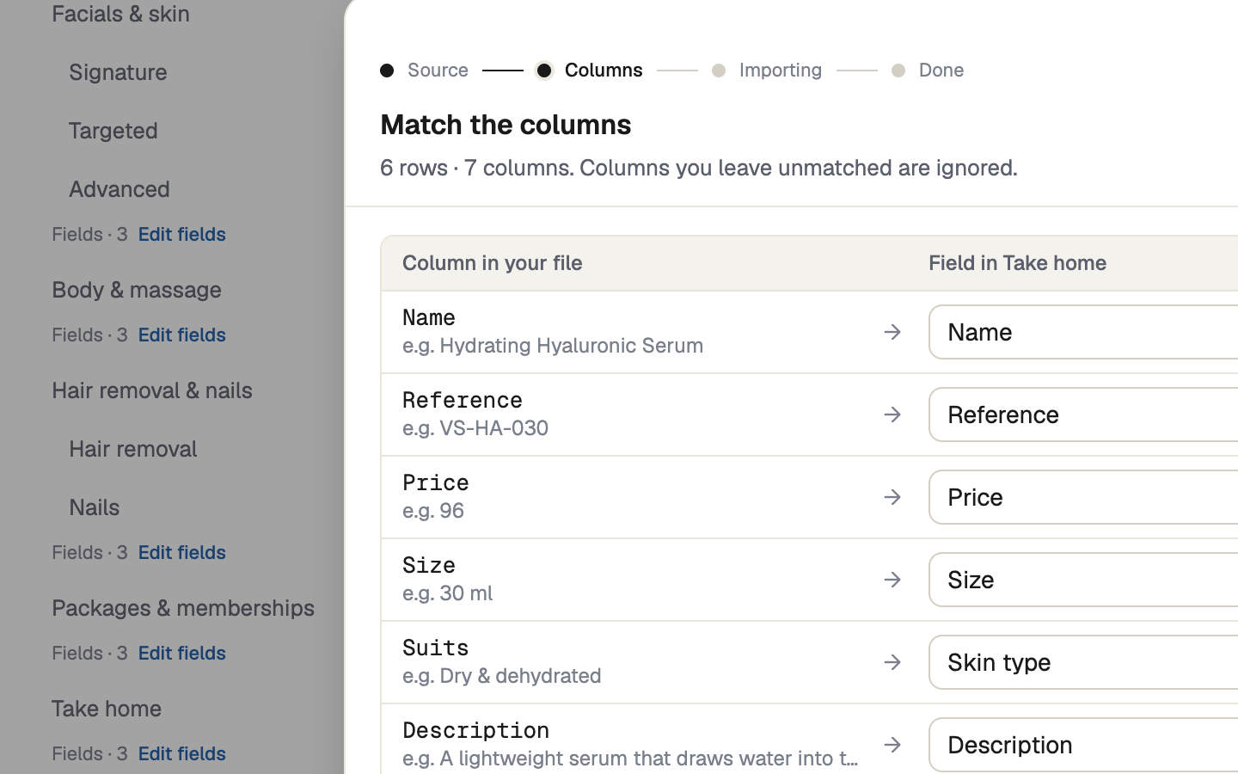Click the 'Match the columns' heading
This screenshot has width=1238, height=774.
(506, 125)
